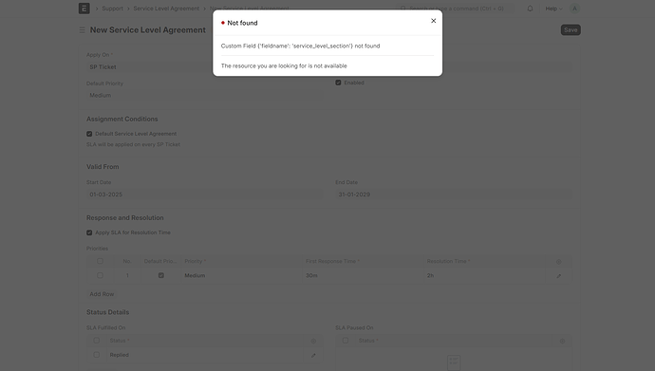The image size is (655, 371).
Task: Open the Default Priority field
Action: point(204,95)
